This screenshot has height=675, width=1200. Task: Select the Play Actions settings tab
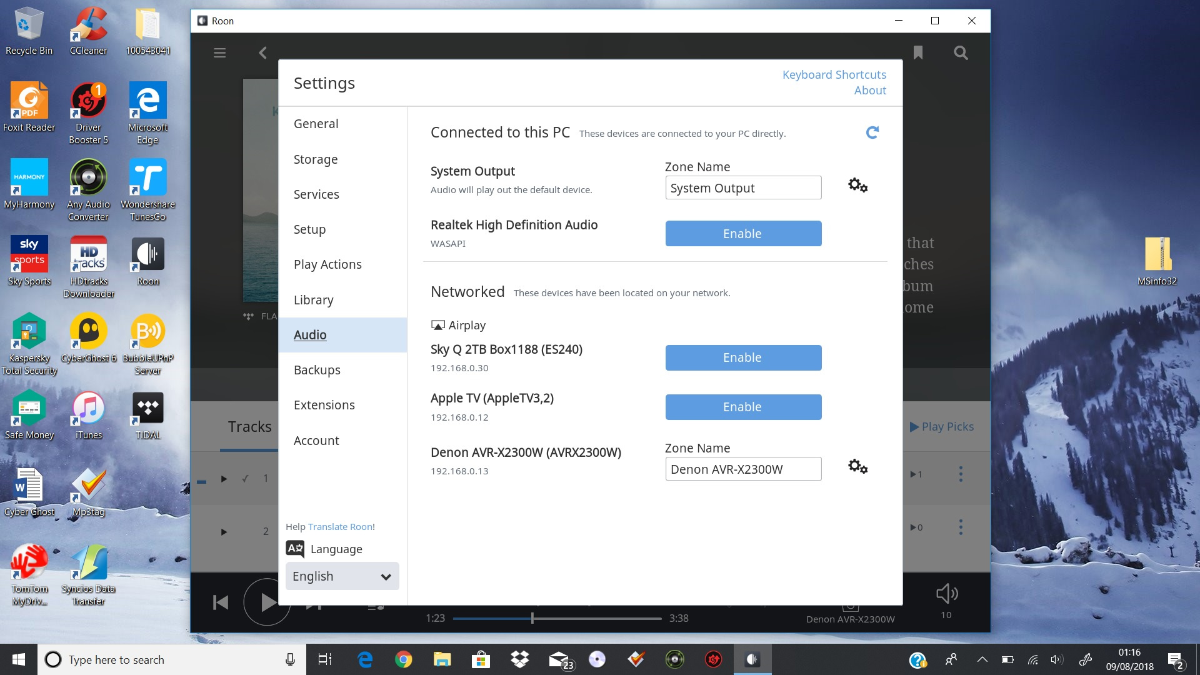point(342,264)
